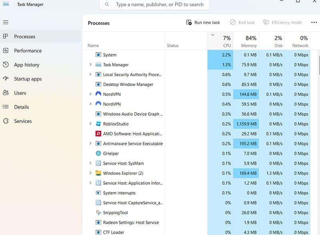The height and width of the screenshot is (235, 320).
Task: Click the 1,159.9 MB memory cell
Action: coord(246,124)
